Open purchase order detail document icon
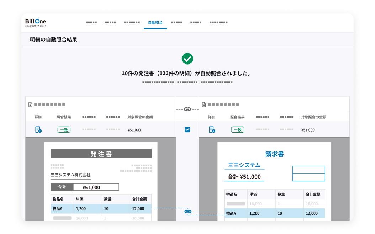The width and height of the screenshot is (375, 234). 38,130
